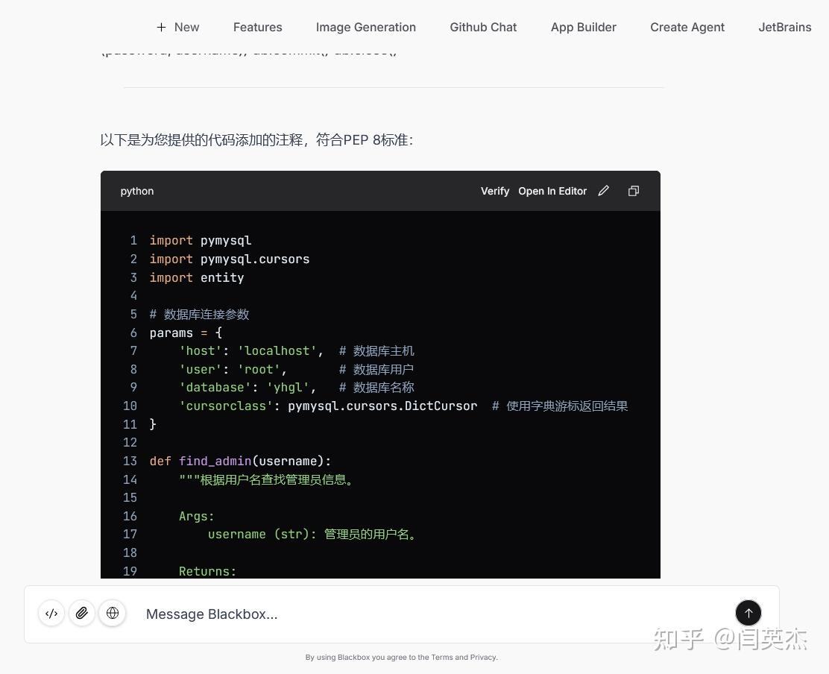Open App Builder in top navigation
Viewport: 829px width, 674px height.
tap(584, 27)
